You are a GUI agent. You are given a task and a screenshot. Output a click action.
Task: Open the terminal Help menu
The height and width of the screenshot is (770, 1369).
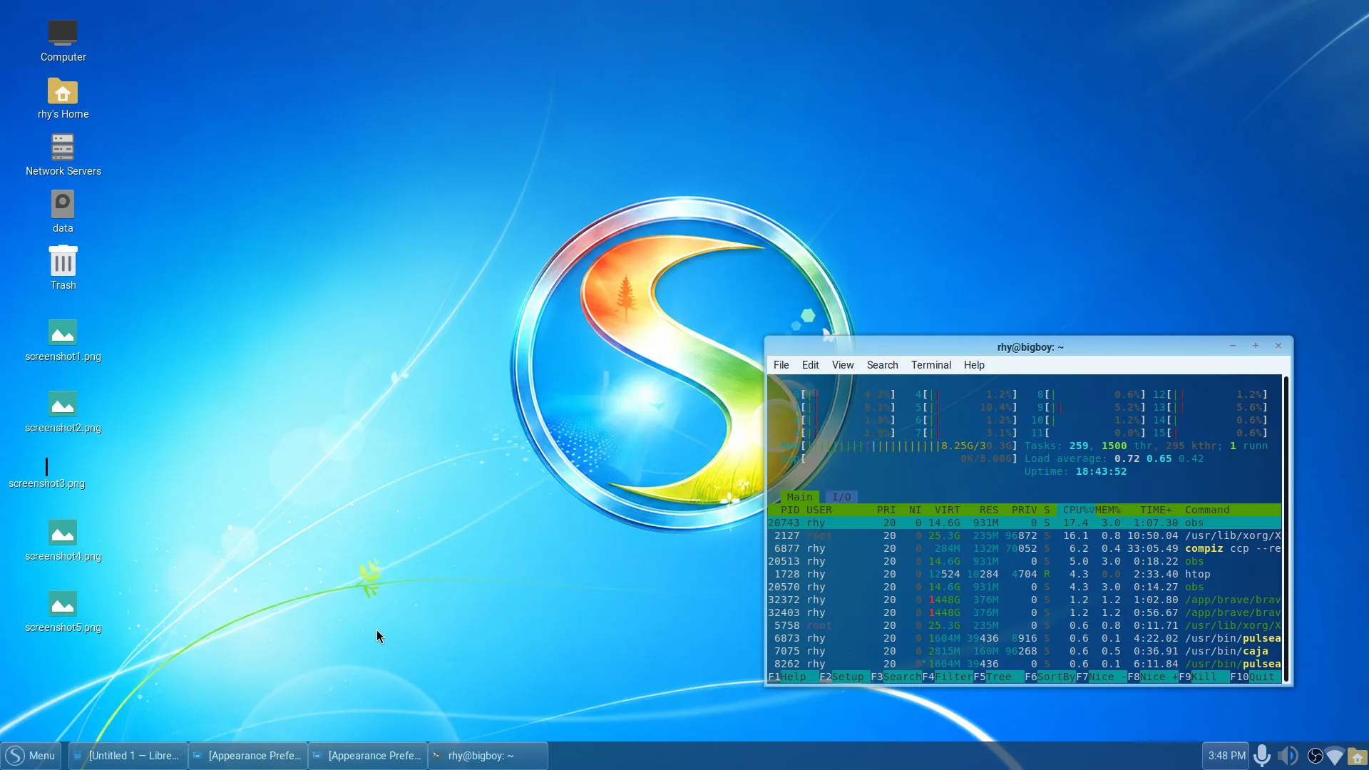[x=974, y=365]
